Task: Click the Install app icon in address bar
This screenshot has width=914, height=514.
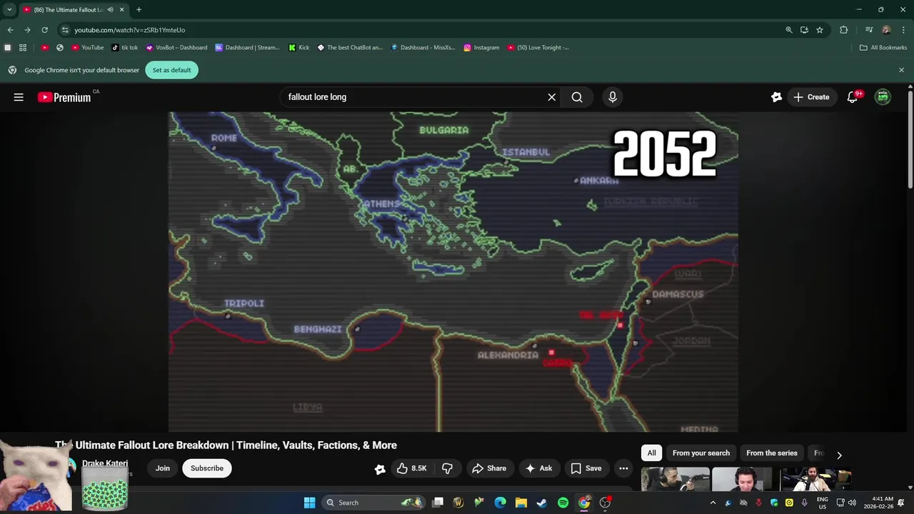Action: point(804,30)
